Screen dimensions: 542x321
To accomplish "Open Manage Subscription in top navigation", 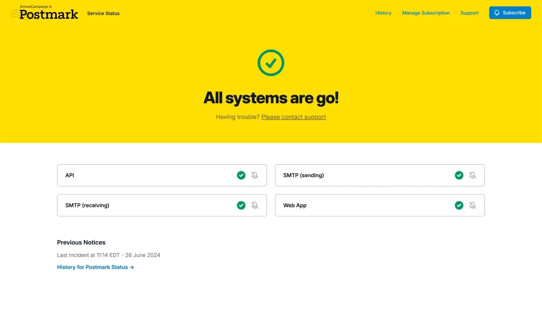I will pos(426,13).
